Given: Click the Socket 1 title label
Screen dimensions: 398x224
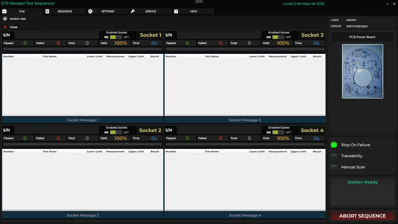Looking at the screenshot, I should click(151, 35).
